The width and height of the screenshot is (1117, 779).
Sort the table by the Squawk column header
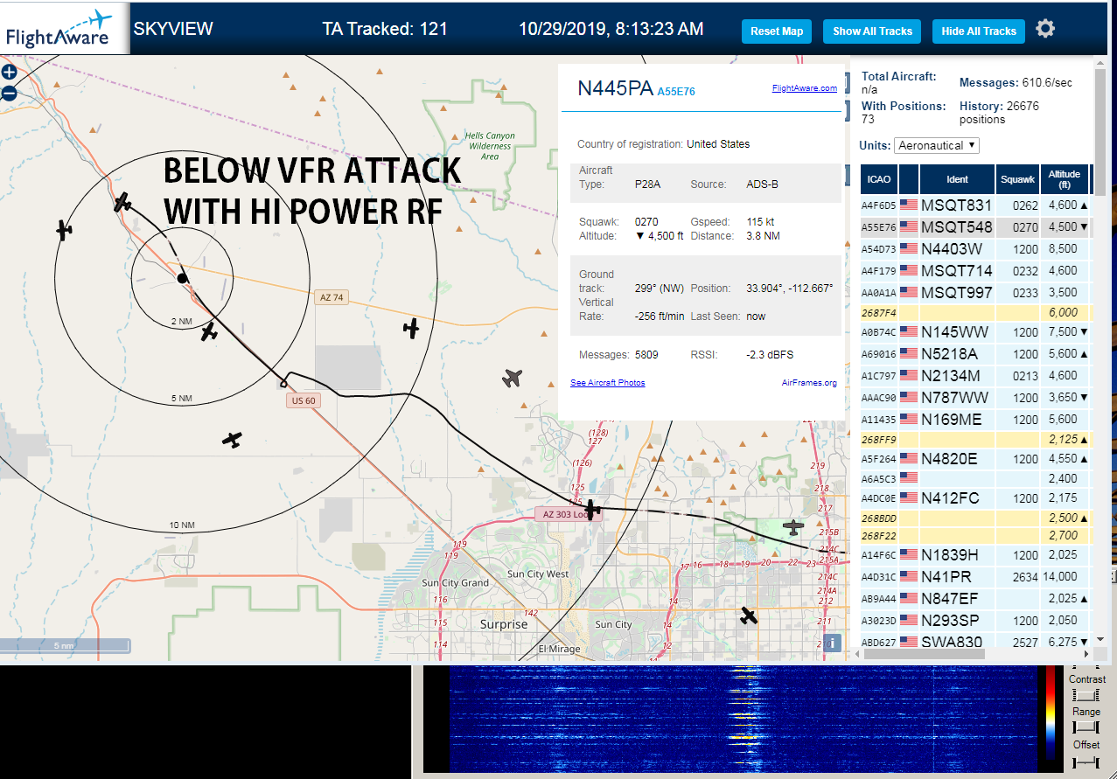coord(1017,179)
